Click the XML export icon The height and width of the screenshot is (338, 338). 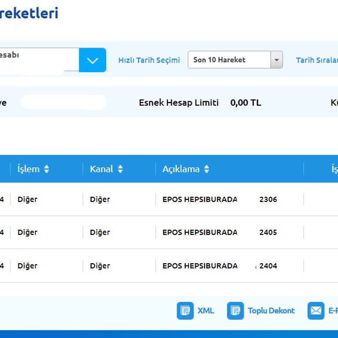click(185, 311)
